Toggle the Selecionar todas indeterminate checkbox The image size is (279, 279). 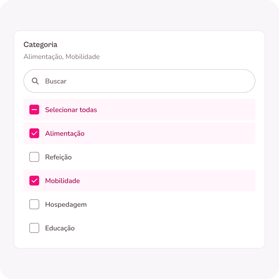point(34,110)
